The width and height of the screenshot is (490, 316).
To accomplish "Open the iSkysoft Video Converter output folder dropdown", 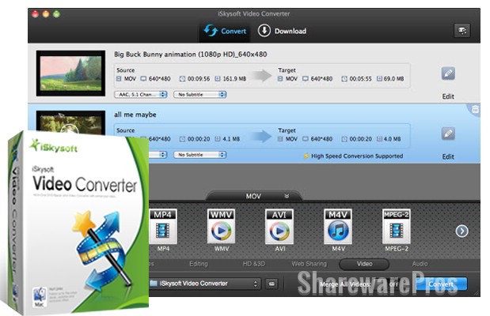I will click(x=204, y=284).
